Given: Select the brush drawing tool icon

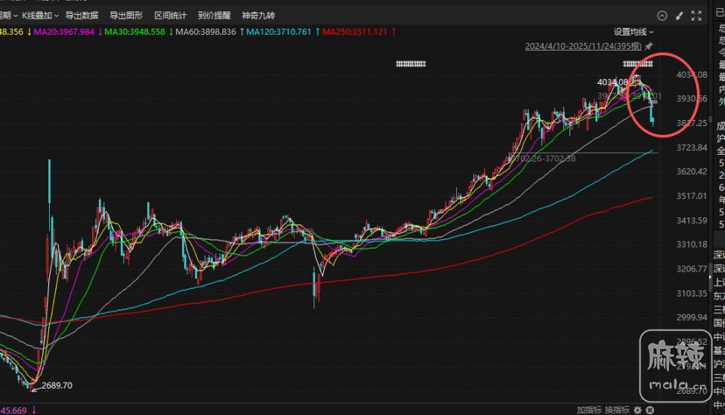Looking at the screenshot, I should pyautogui.click(x=680, y=15).
